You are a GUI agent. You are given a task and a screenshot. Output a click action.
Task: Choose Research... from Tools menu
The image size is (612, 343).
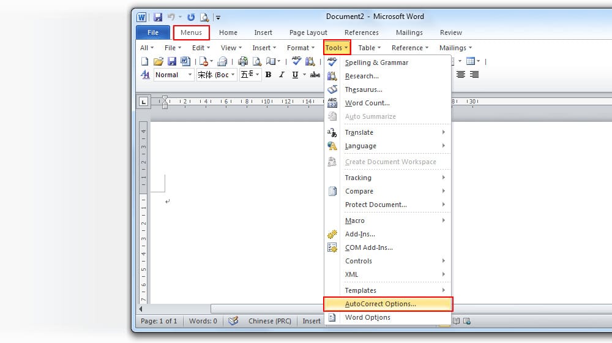(x=387, y=76)
